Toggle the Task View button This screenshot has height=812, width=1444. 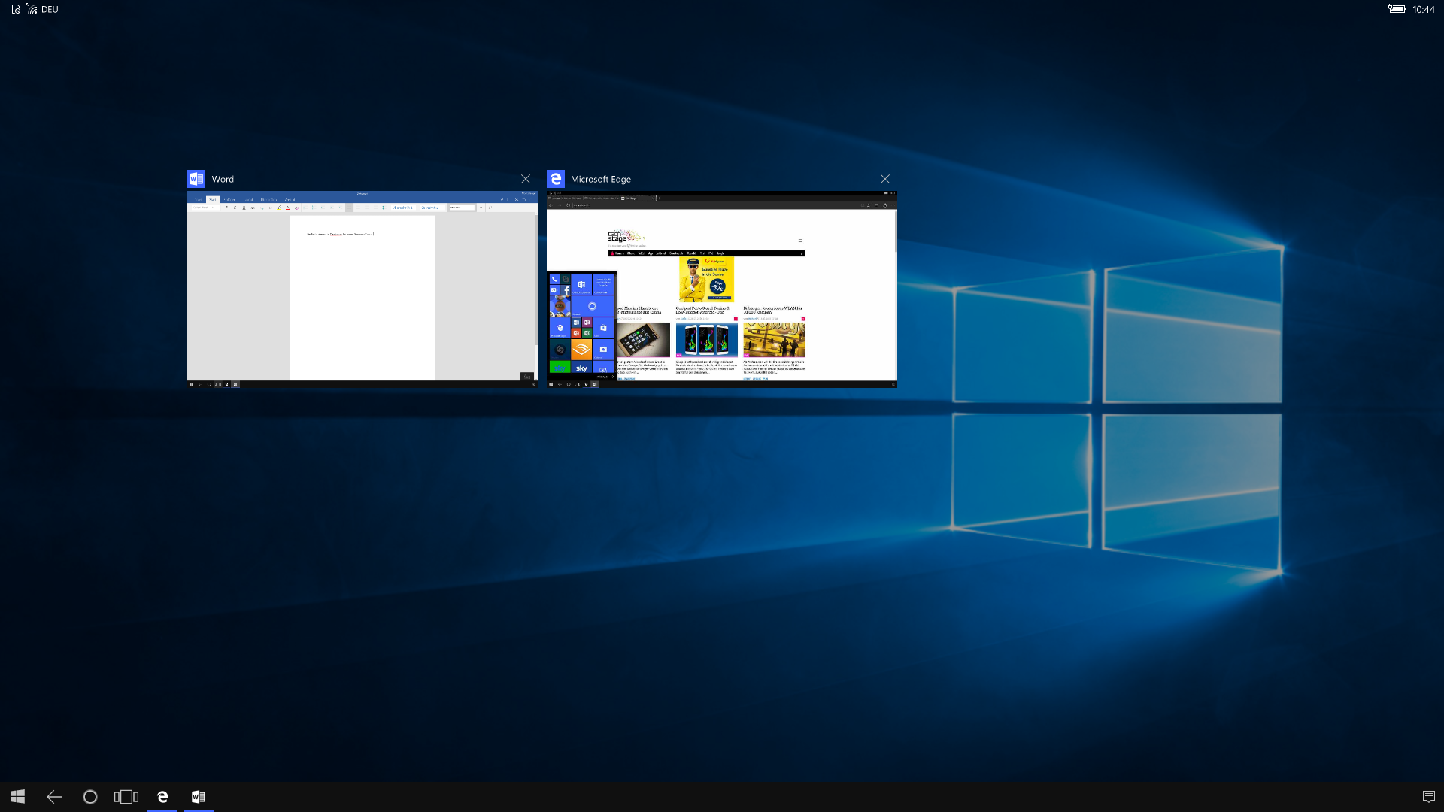point(126,796)
